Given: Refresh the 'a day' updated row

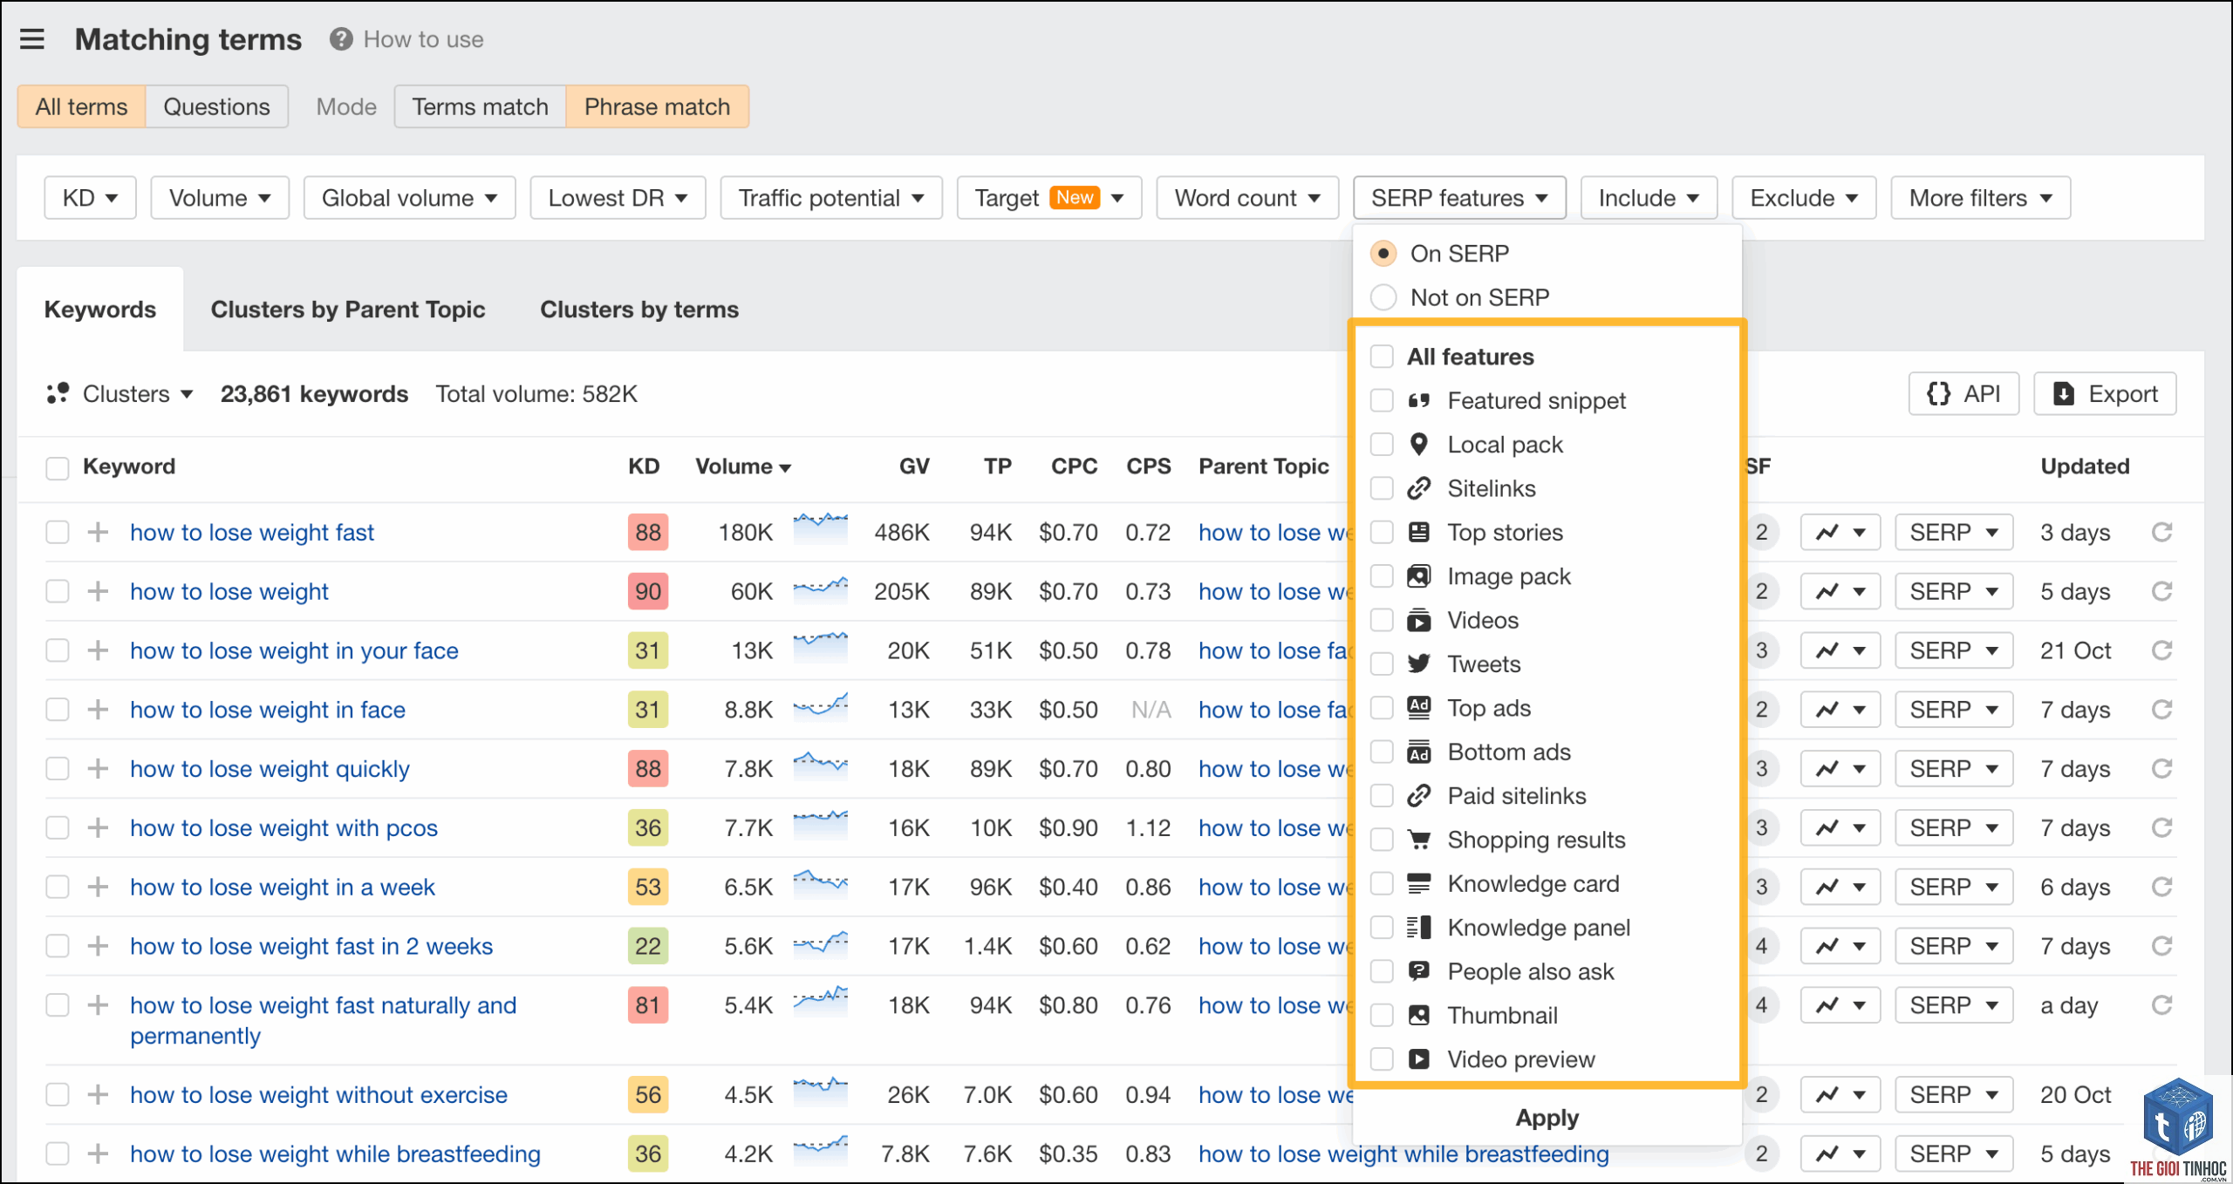Looking at the screenshot, I should [x=2161, y=1005].
